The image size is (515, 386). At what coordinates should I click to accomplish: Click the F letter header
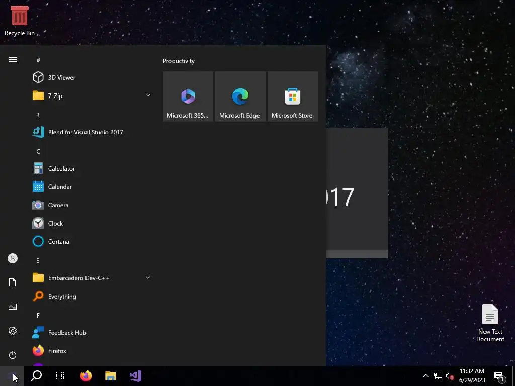(38, 316)
